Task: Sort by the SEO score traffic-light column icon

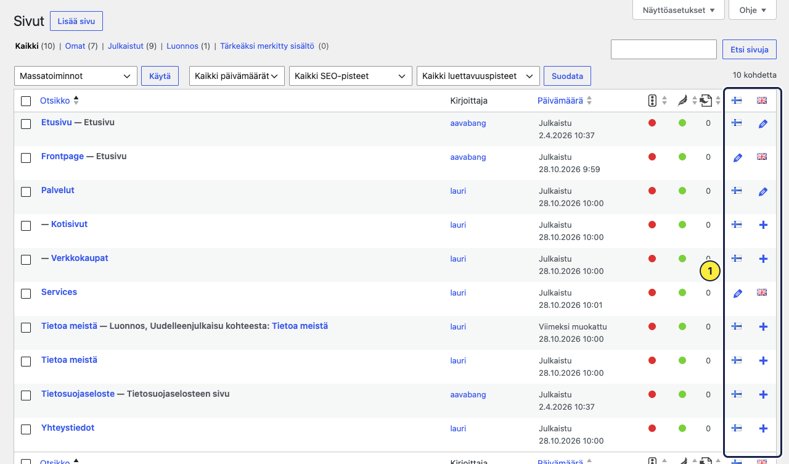Action: 653,101
